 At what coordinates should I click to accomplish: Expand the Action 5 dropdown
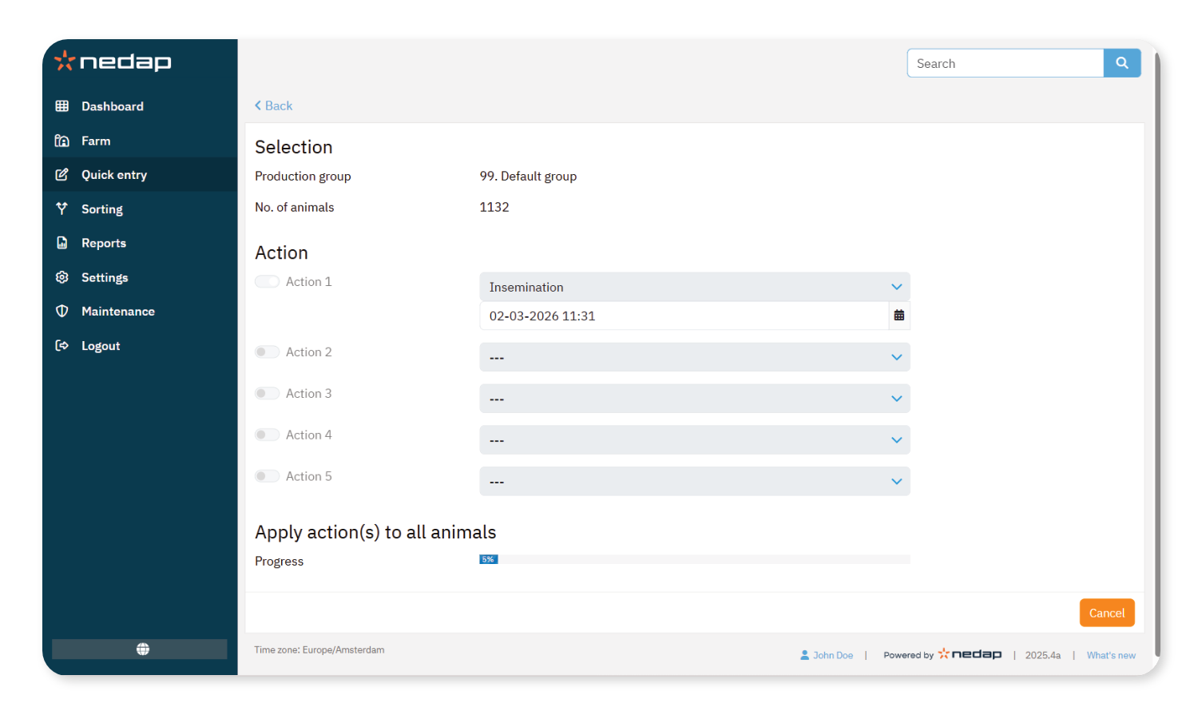click(x=694, y=482)
